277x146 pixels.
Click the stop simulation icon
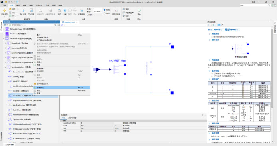click(x=75, y=10)
